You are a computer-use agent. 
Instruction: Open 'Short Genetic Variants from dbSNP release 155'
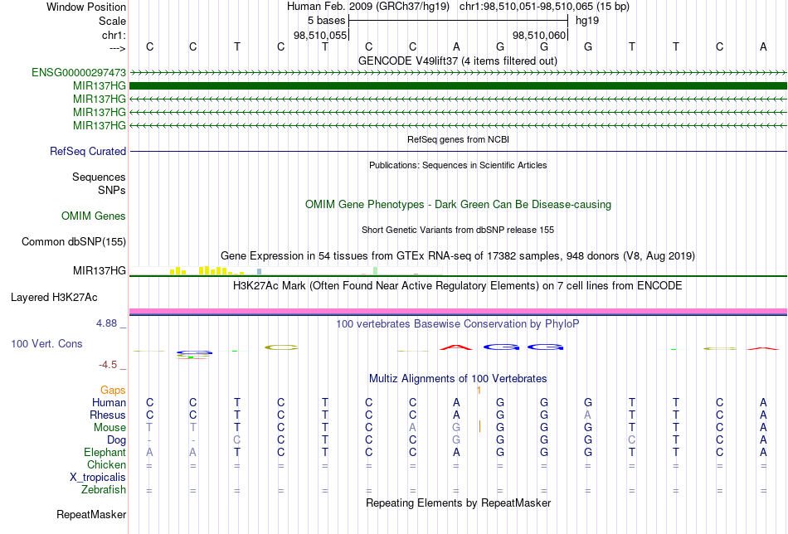click(x=458, y=230)
